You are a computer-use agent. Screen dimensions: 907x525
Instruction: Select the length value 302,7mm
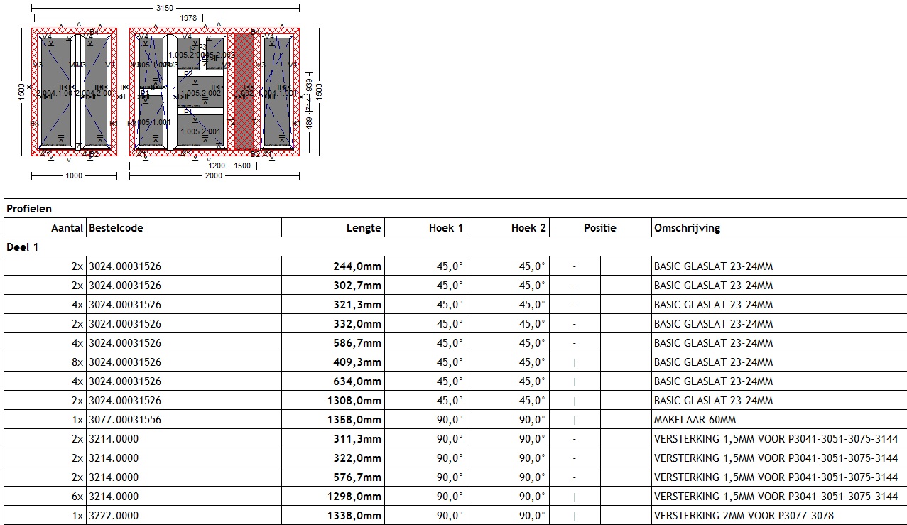[x=357, y=286]
